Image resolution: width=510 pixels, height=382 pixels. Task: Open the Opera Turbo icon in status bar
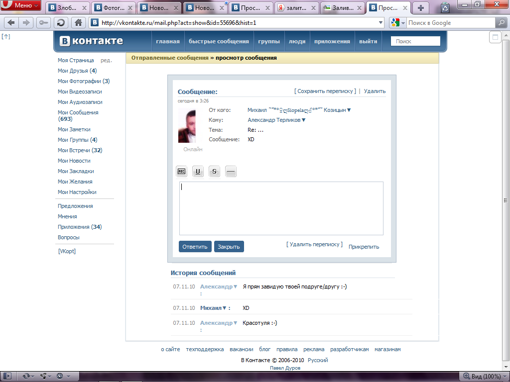[x=60, y=376]
